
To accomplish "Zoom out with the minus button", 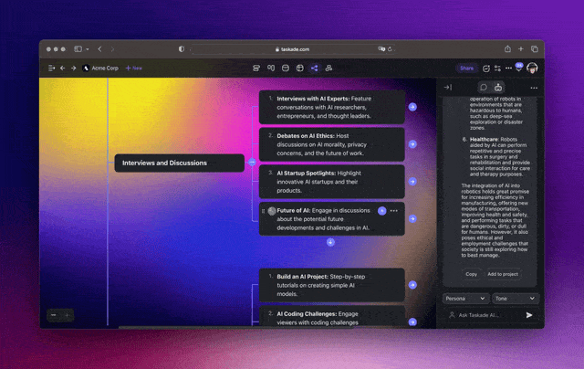I will (54, 315).
